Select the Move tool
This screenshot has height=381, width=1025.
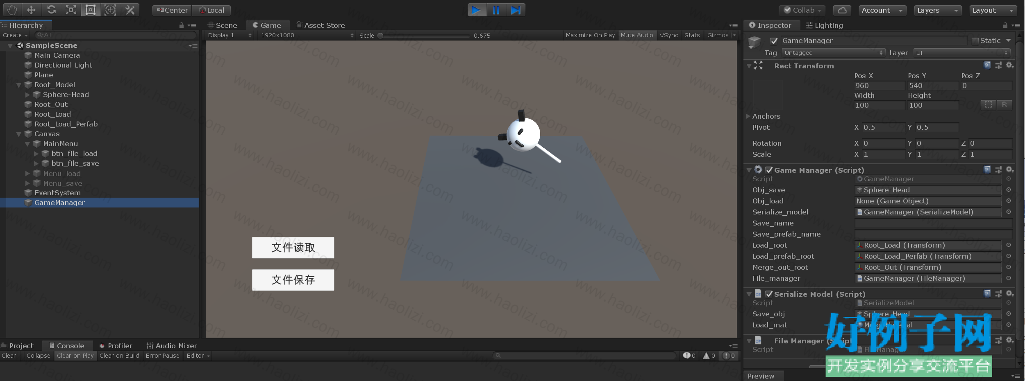[x=31, y=10]
